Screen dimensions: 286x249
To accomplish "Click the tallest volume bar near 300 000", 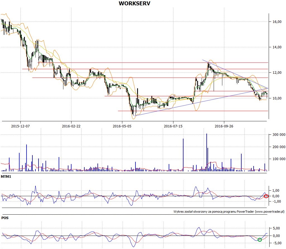I will 207,152.
